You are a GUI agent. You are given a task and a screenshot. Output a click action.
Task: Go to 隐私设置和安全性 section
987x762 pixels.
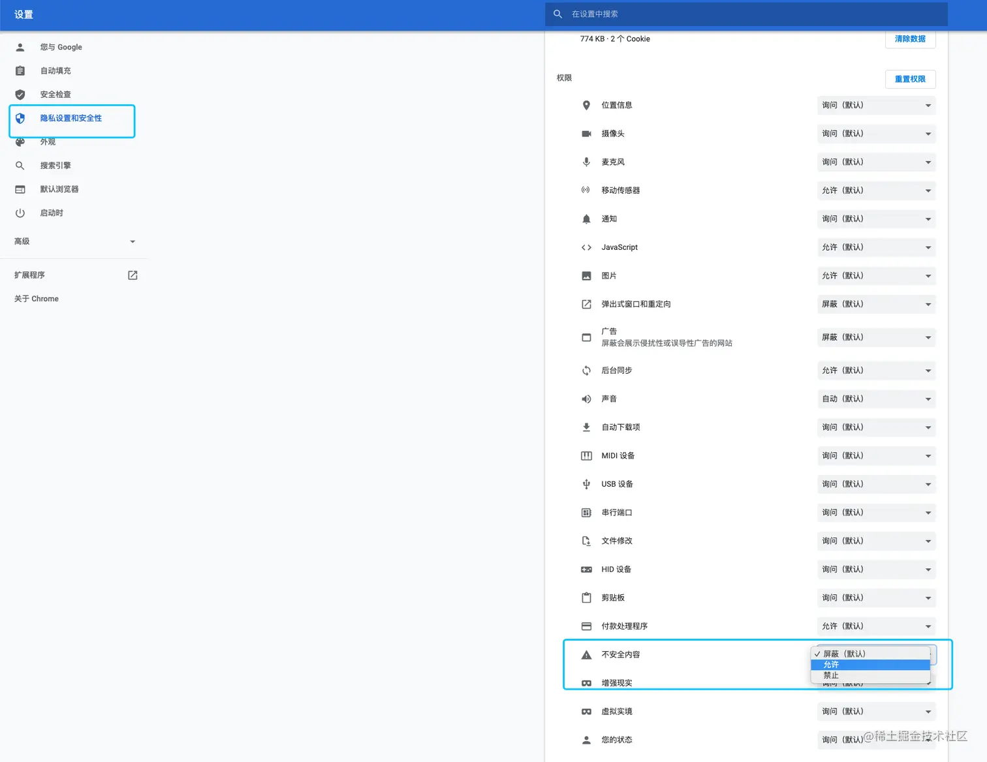click(x=72, y=118)
